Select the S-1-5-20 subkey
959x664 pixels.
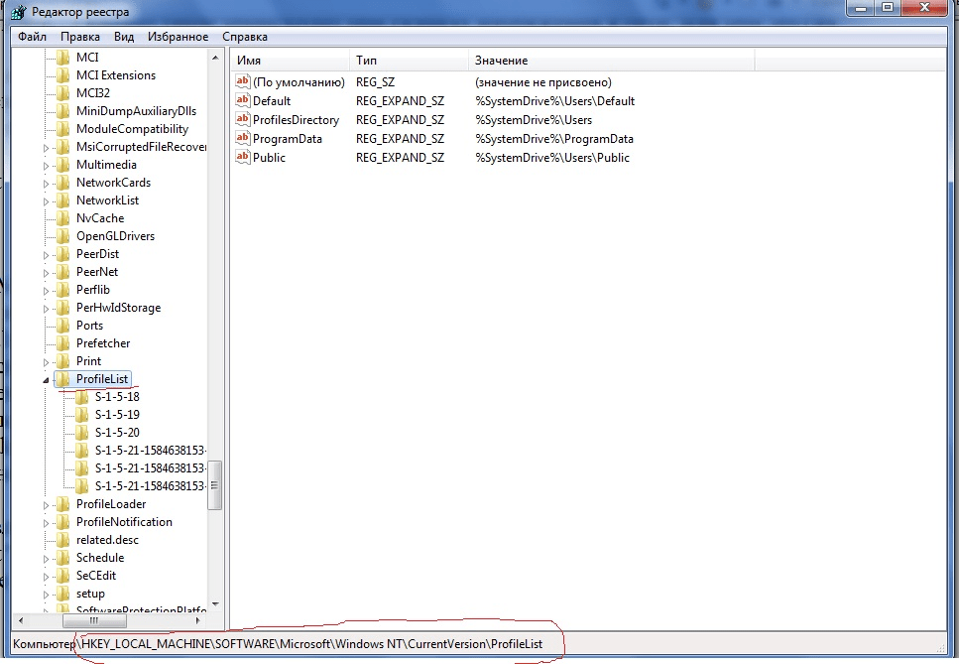(x=117, y=433)
